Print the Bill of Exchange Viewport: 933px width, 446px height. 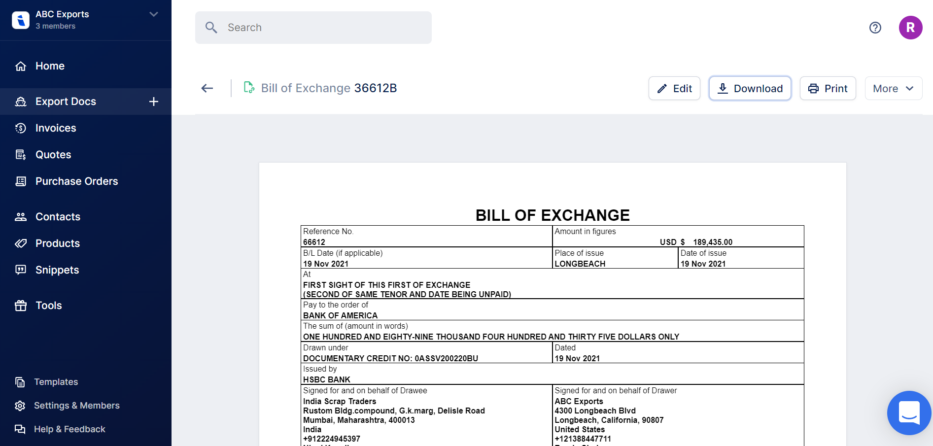coord(828,88)
